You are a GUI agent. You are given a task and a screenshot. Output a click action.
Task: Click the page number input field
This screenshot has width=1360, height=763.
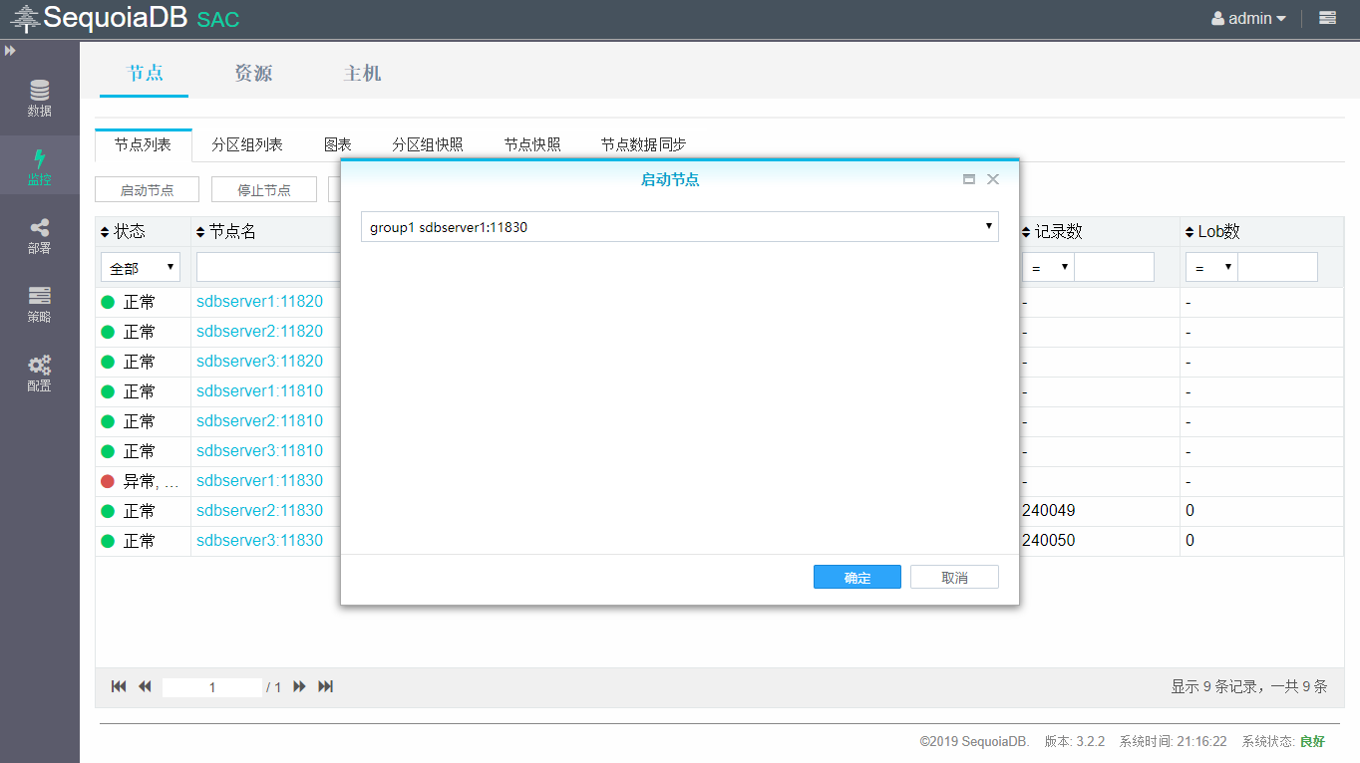click(x=212, y=687)
